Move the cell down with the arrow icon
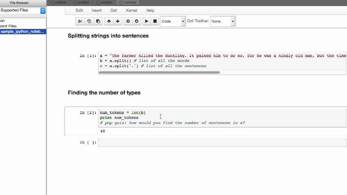This screenshot has height=195, width=347. point(118,21)
